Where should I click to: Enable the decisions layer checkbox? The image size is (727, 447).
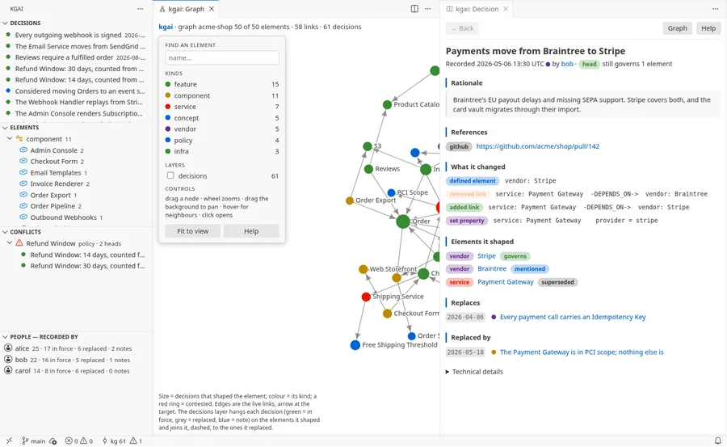point(170,175)
